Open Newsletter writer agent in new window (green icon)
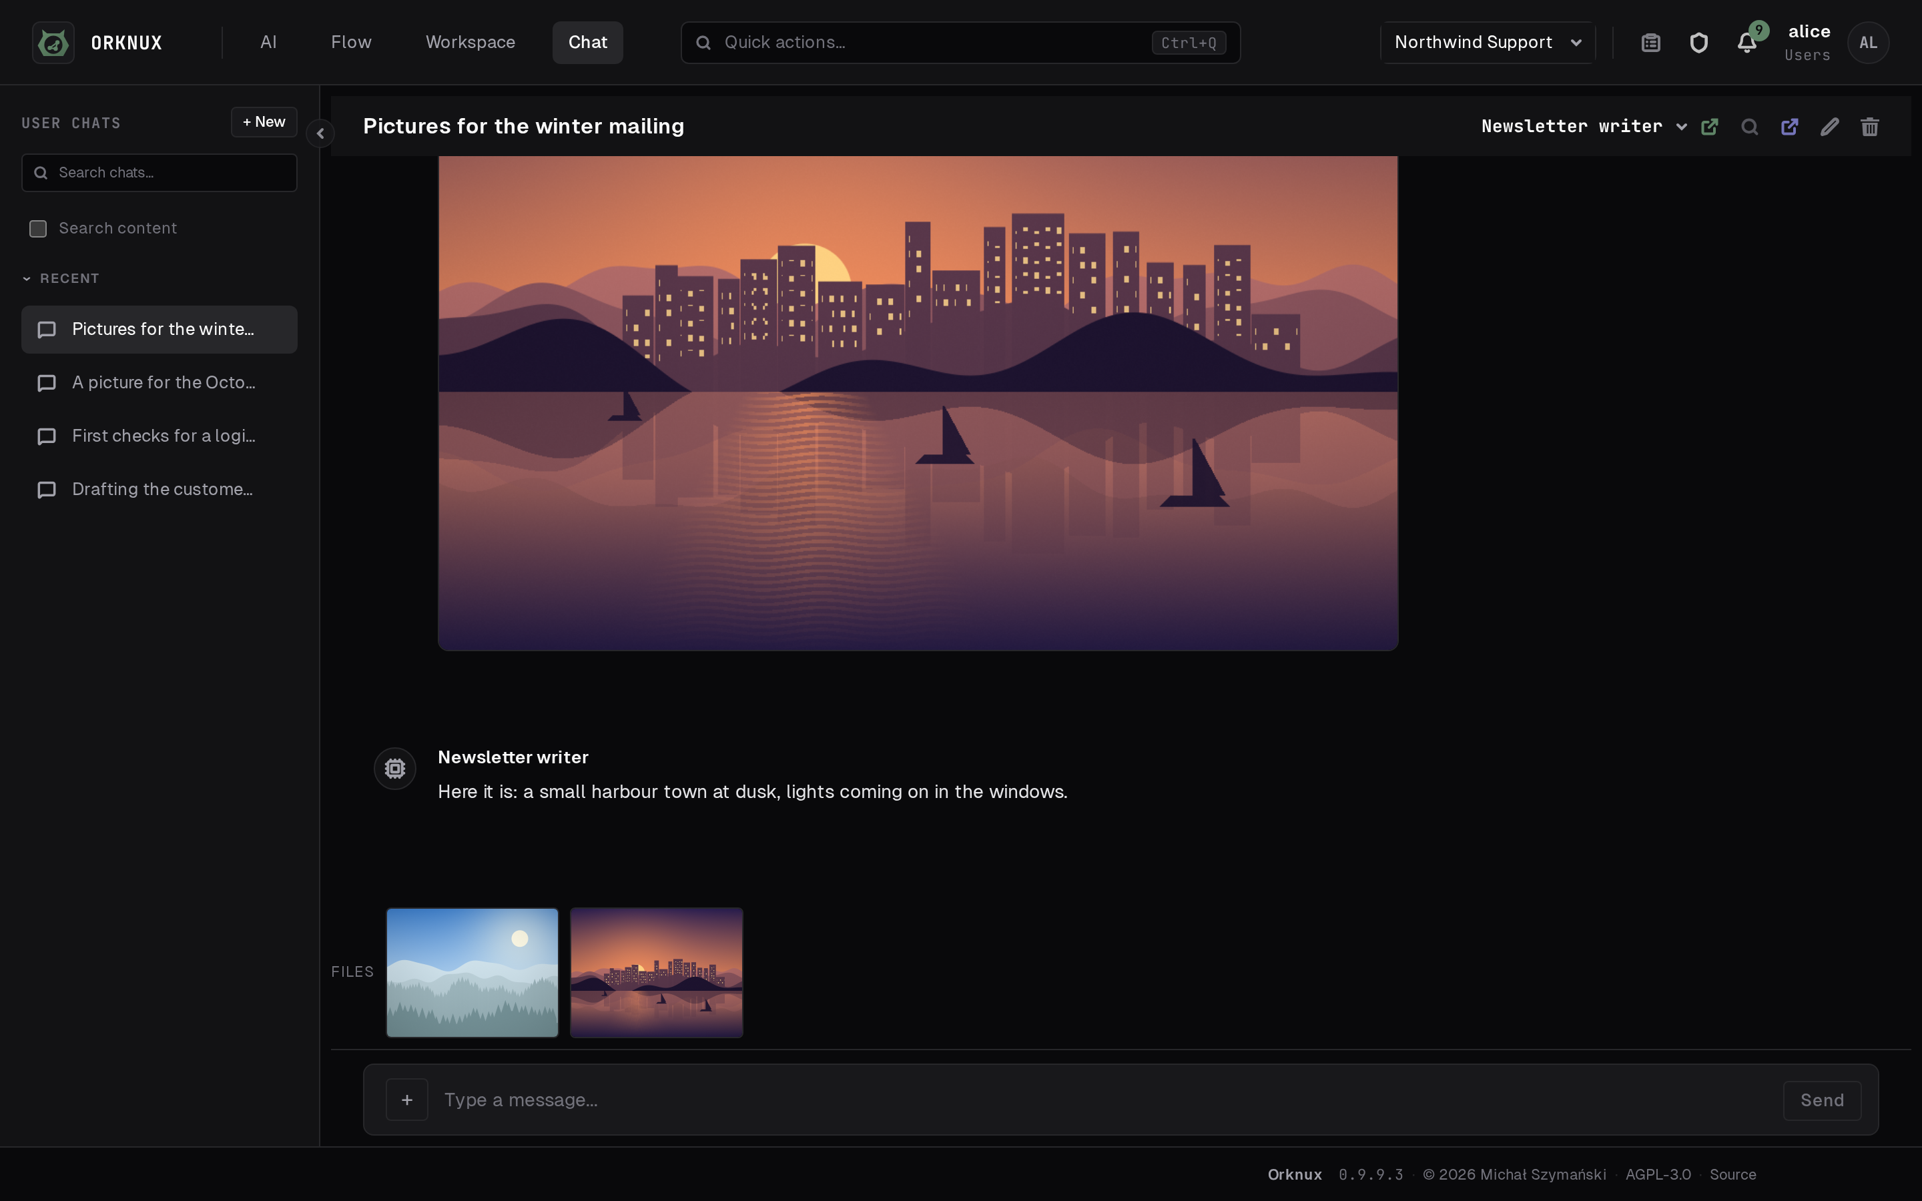The width and height of the screenshot is (1922, 1201). [1709, 127]
